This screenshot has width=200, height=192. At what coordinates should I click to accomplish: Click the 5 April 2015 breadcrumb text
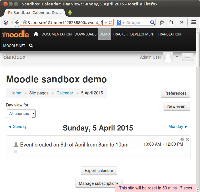click(92, 93)
